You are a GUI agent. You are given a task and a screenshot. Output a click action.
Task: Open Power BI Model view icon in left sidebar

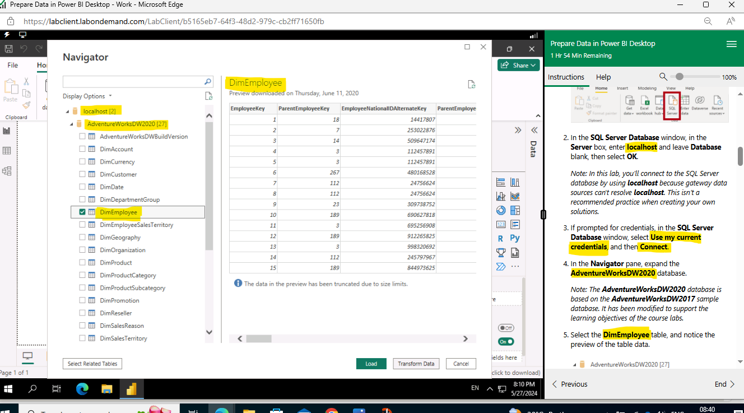7,171
